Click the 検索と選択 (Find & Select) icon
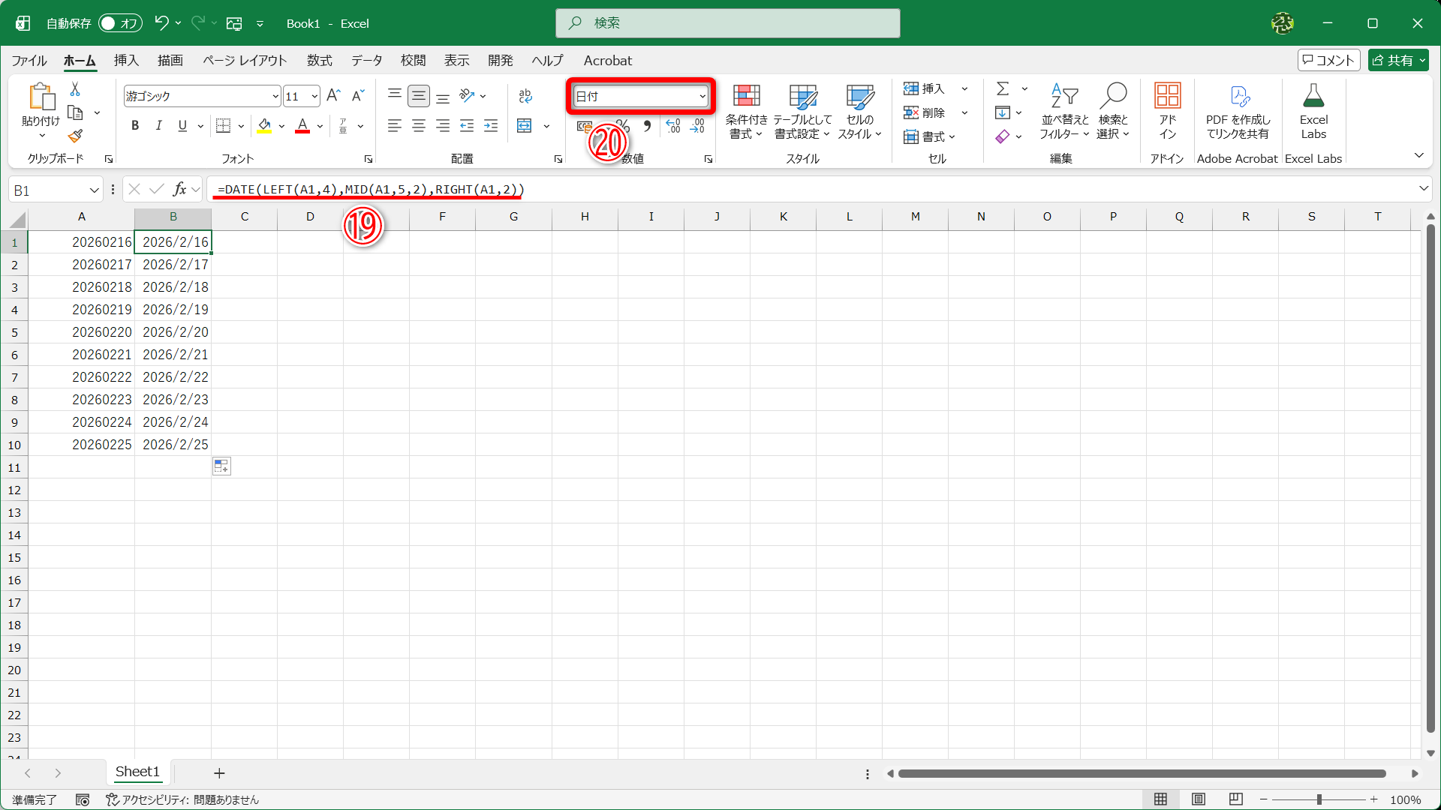 coord(1114,111)
